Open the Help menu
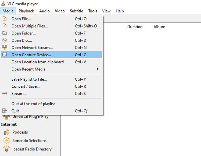The image size is (201, 156). 120,11
